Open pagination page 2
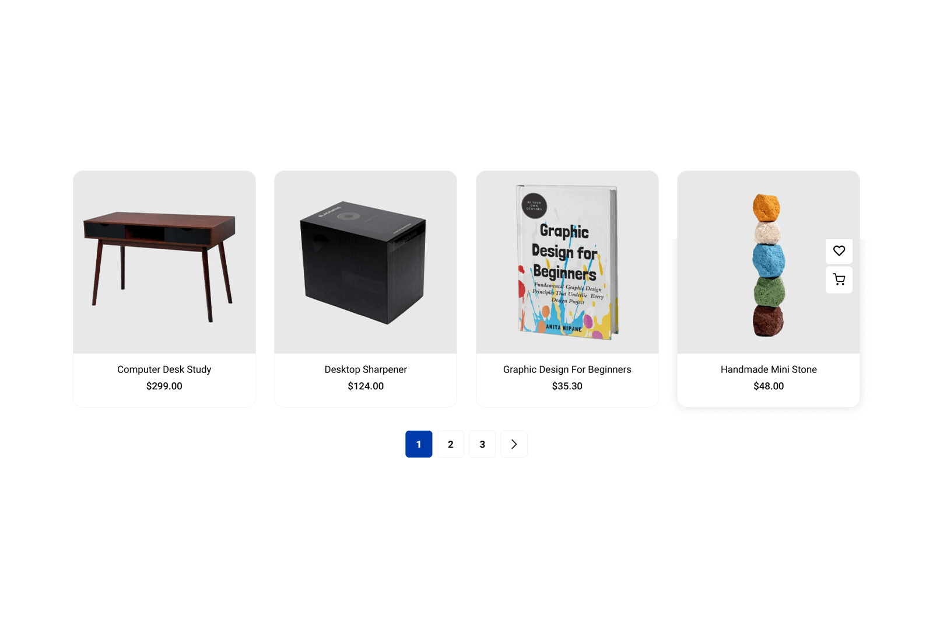The width and height of the screenshot is (933, 621). [x=450, y=444]
